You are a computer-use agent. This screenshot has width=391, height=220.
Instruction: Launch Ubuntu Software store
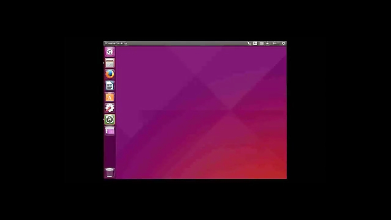[109, 97]
